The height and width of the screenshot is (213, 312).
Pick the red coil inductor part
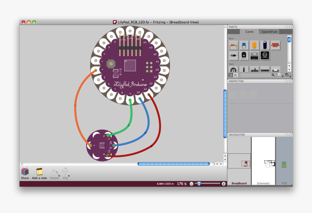click(275, 46)
